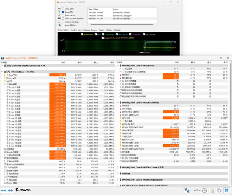Image resolution: width=232 pixels, height=195 pixels.
Task: Collapse the CPU [#0] Intel Core i7-14700K group
Action: click(x=3, y=72)
